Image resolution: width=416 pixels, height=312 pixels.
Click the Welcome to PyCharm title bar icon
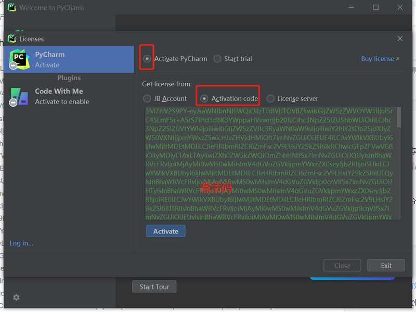[12, 7]
